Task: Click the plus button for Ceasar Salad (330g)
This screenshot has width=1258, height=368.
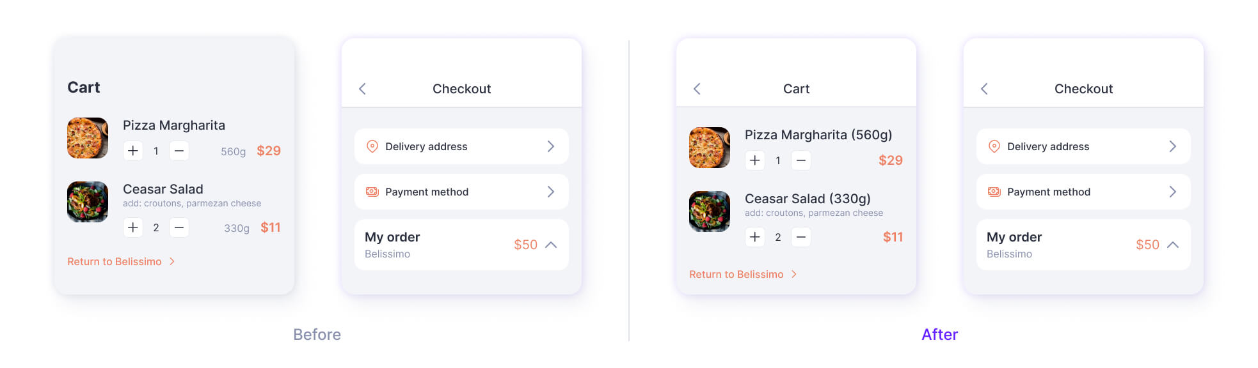Action: click(755, 236)
